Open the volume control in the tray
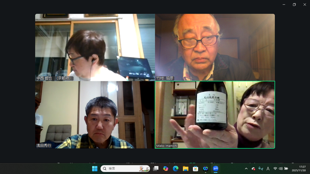The height and width of the screenshot is (174, 310). 280,169
